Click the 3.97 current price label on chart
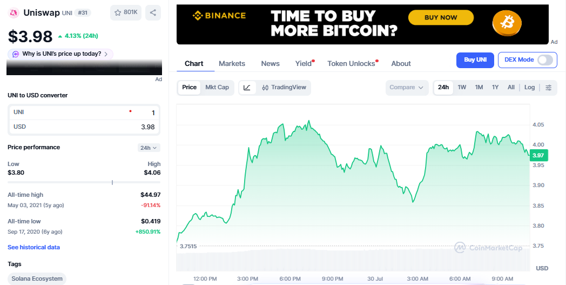The width and height of the screenshot is (566, 285). tap(538, 155)
